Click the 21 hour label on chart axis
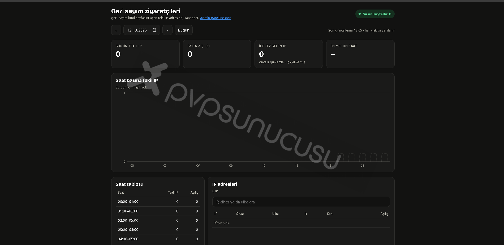This screenshot has height=245, width=504. click(x=363, y=166)
